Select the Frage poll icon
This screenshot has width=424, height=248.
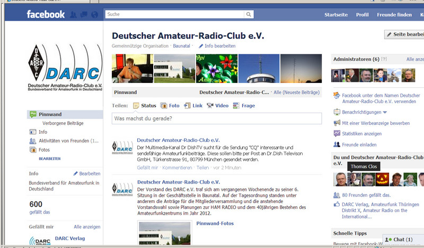point(236,106)
